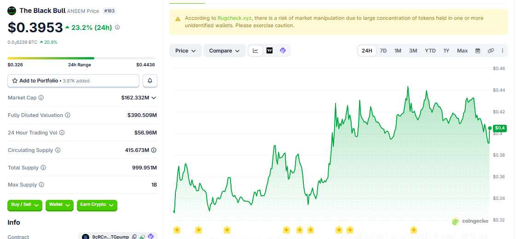516x239 pixels.
Task: Open the Earn Crypto dropdown
Action: 97,205
